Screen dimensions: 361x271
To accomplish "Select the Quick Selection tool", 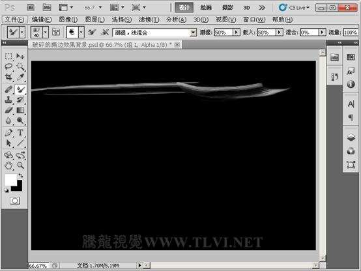I will point(20,66).
